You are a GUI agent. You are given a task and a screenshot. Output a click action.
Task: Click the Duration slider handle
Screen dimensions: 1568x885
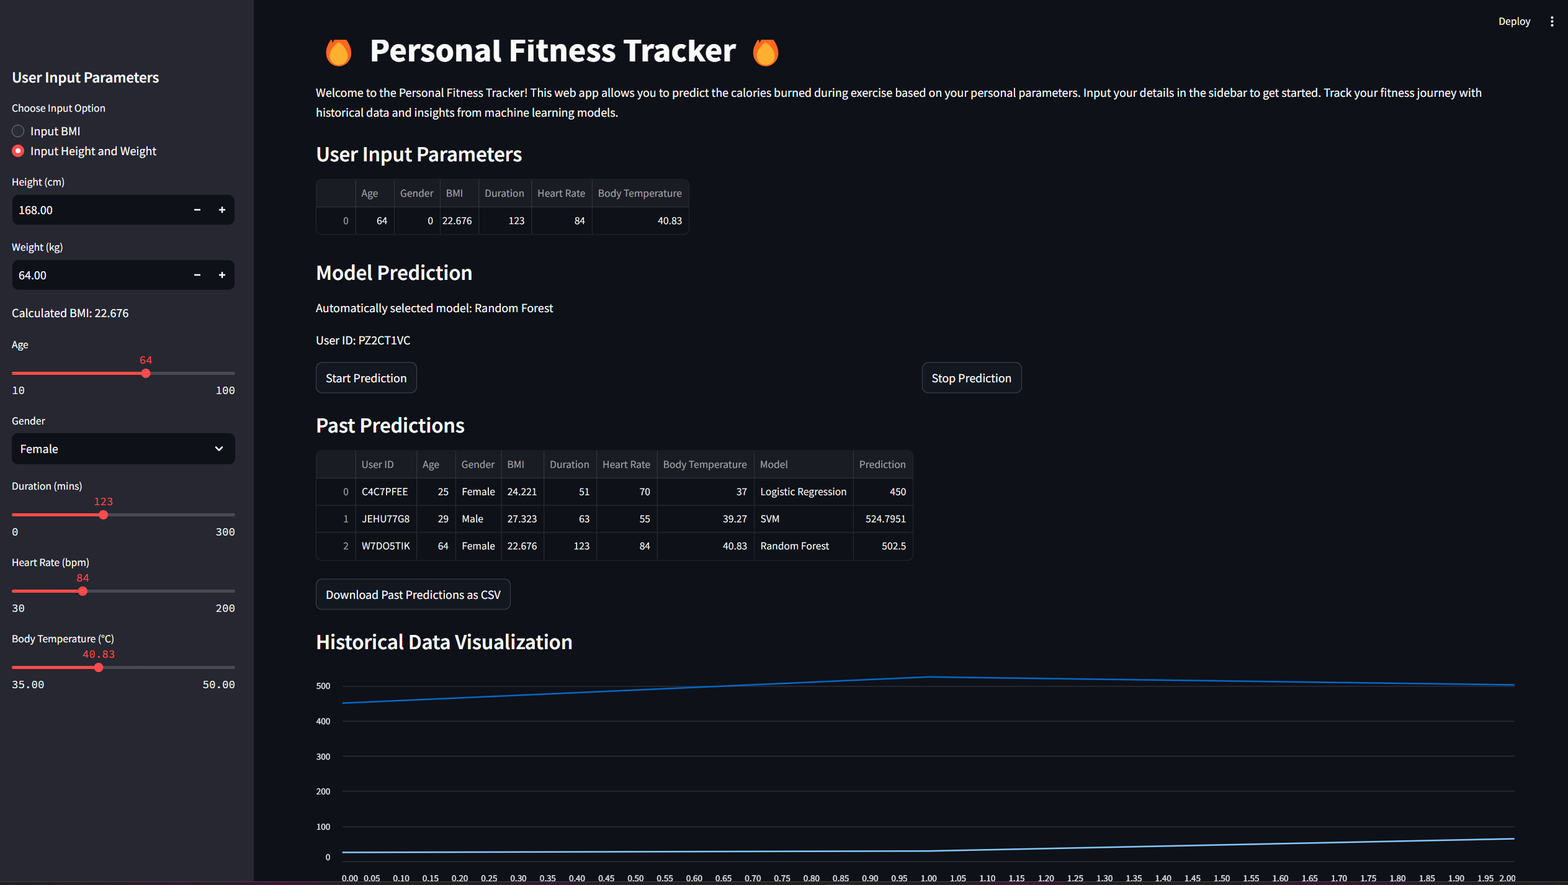click(104, 515)
